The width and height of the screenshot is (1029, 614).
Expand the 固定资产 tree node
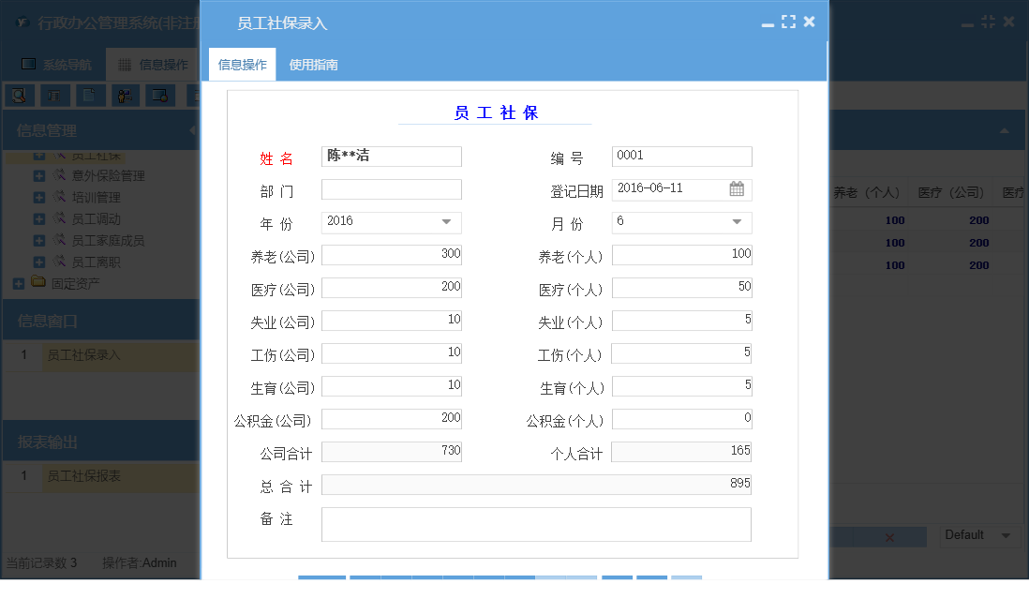[19, 283]
